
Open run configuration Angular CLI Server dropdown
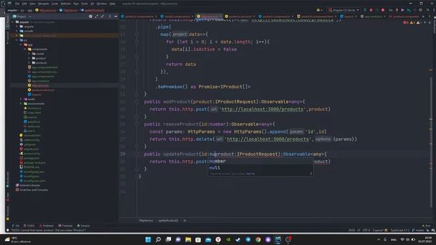(x=344, y=10)
